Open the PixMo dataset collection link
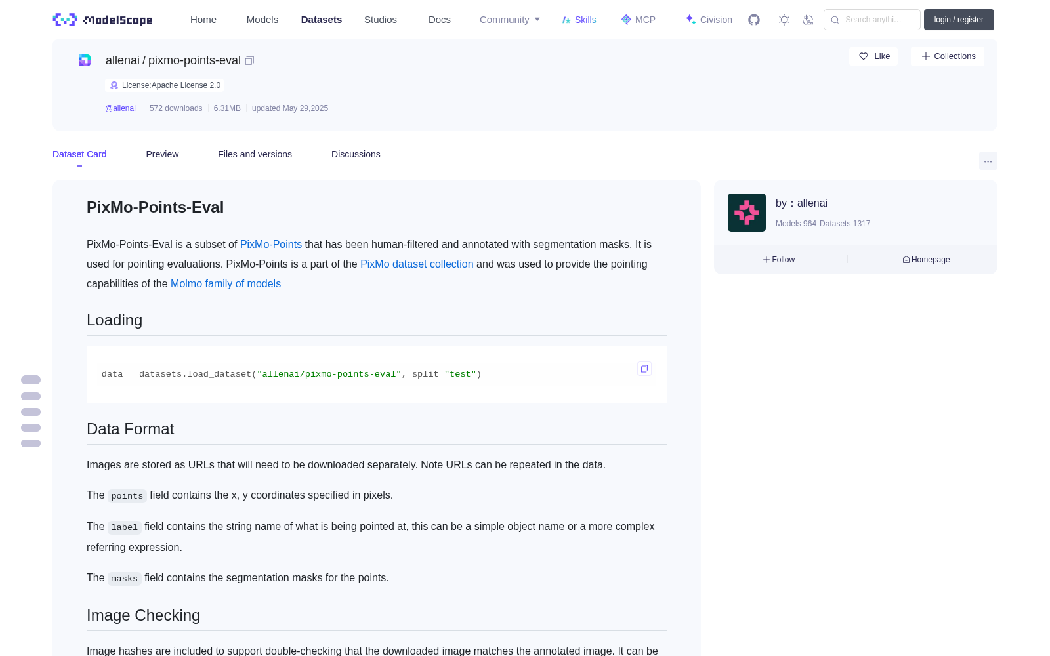The height and width of the screenshot is (656, 1050). pos(417,264)
